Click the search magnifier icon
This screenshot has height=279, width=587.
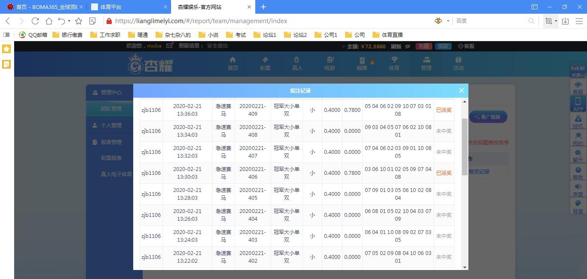click(532, 21)
